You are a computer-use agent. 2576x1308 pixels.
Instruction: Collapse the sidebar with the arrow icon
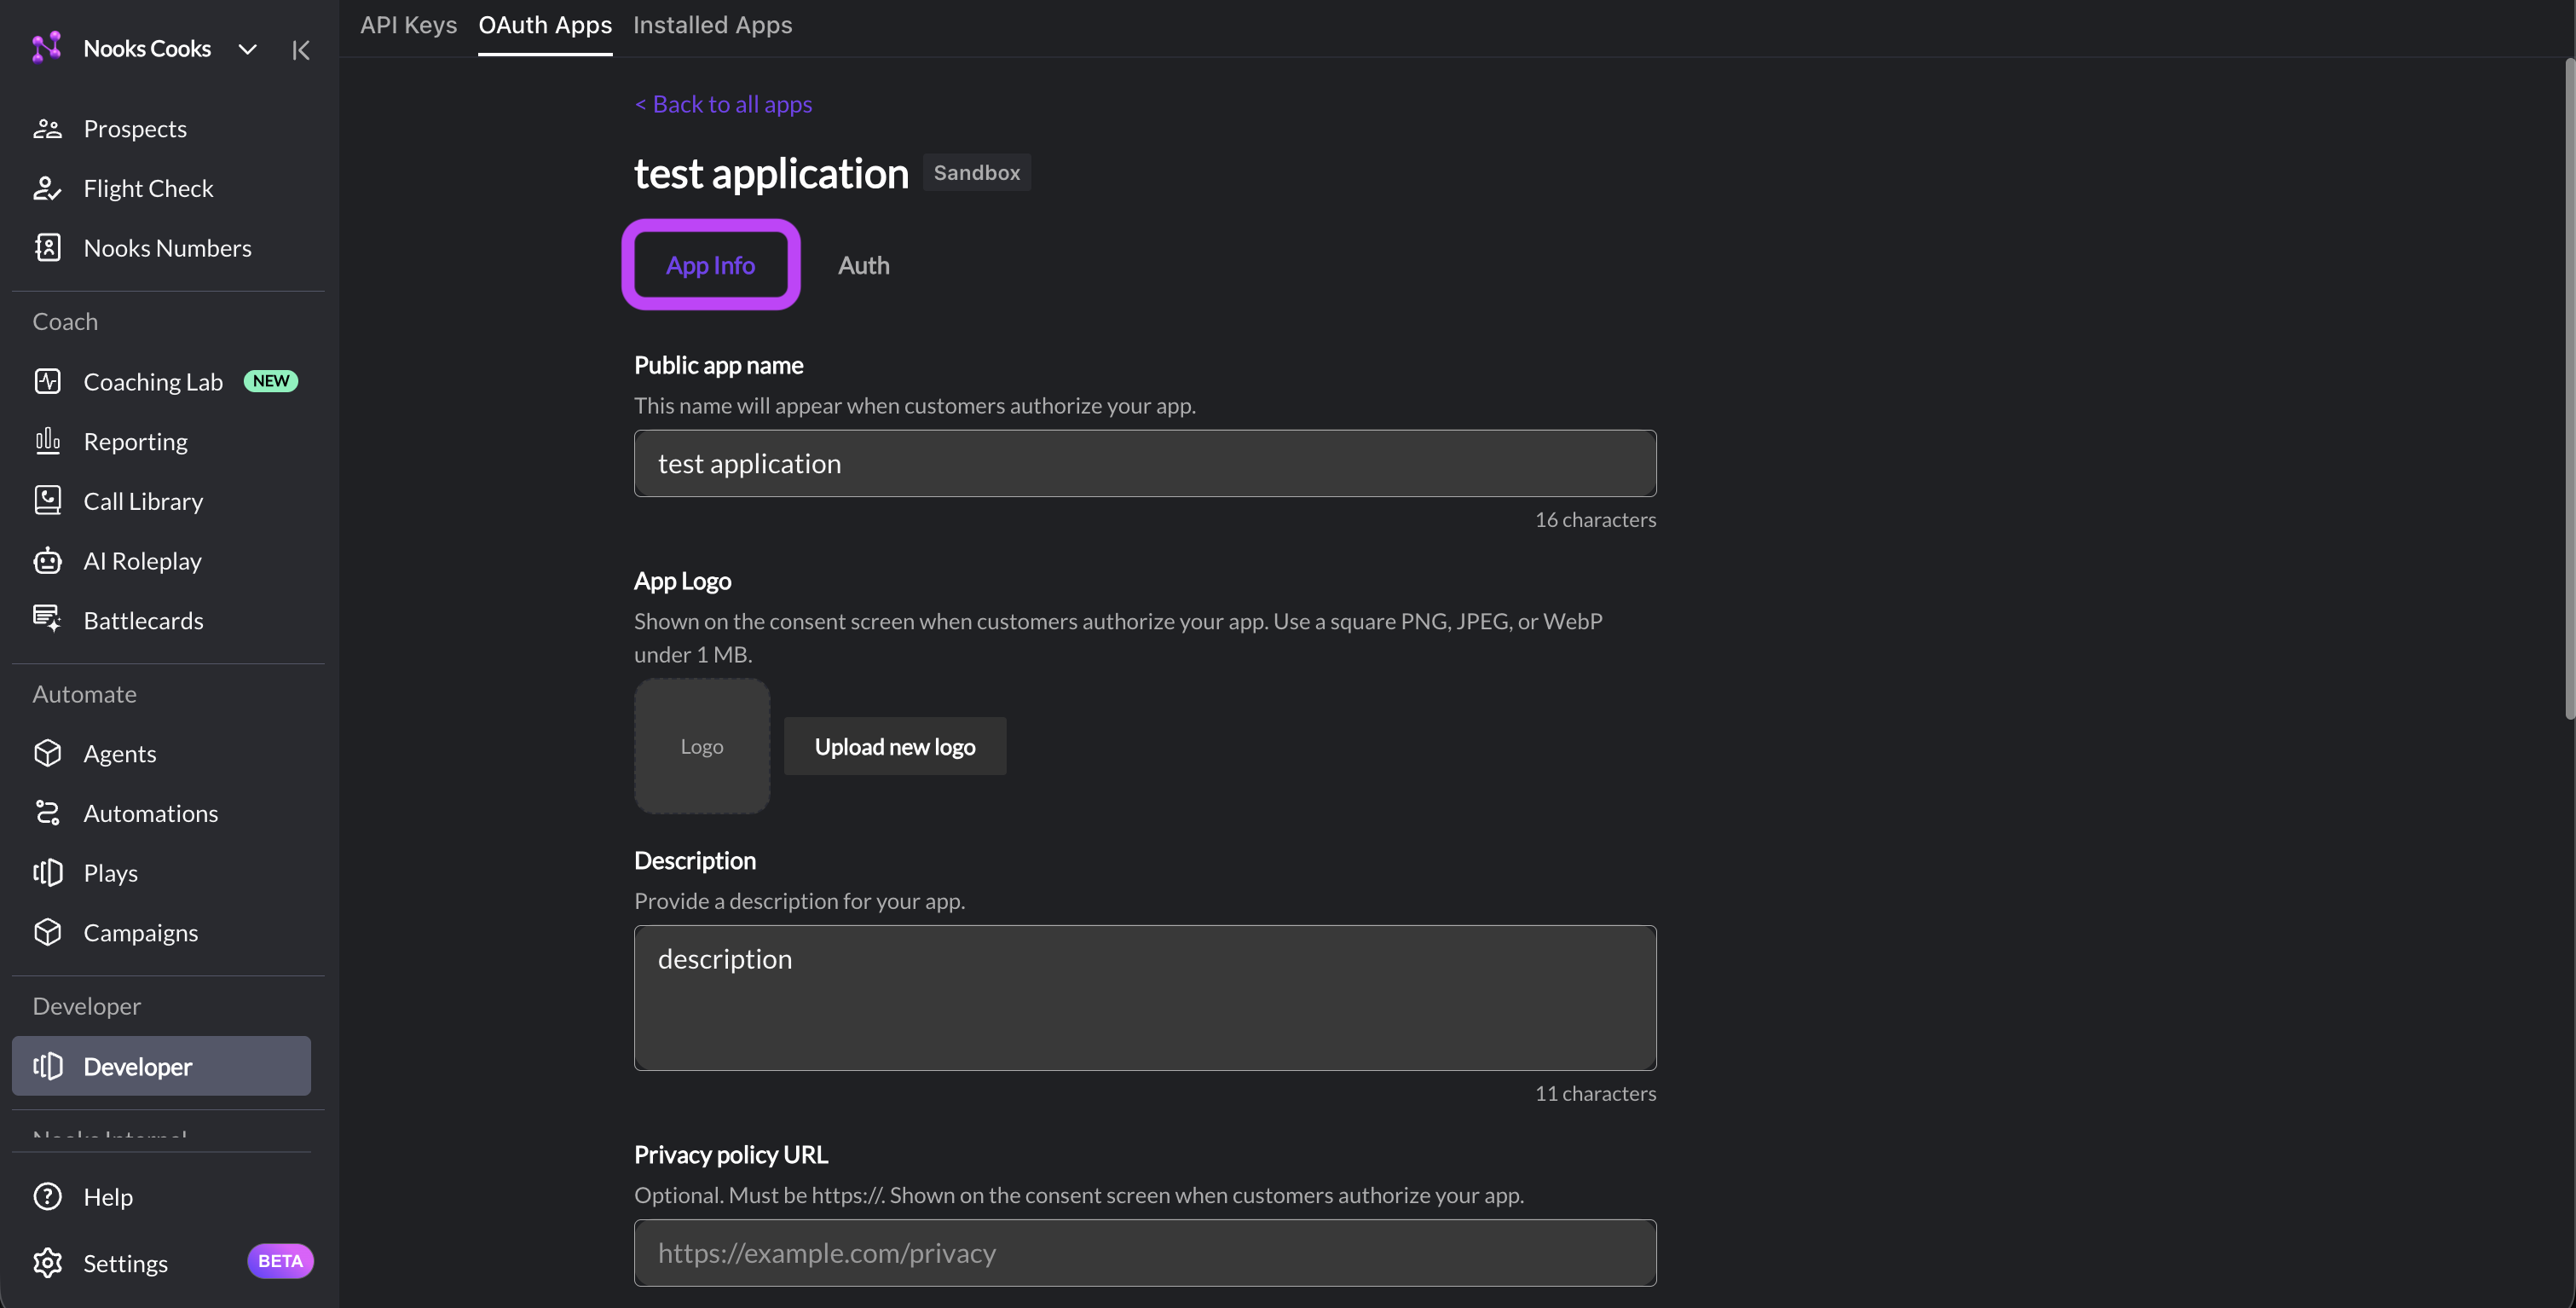[x=300, y=49]
